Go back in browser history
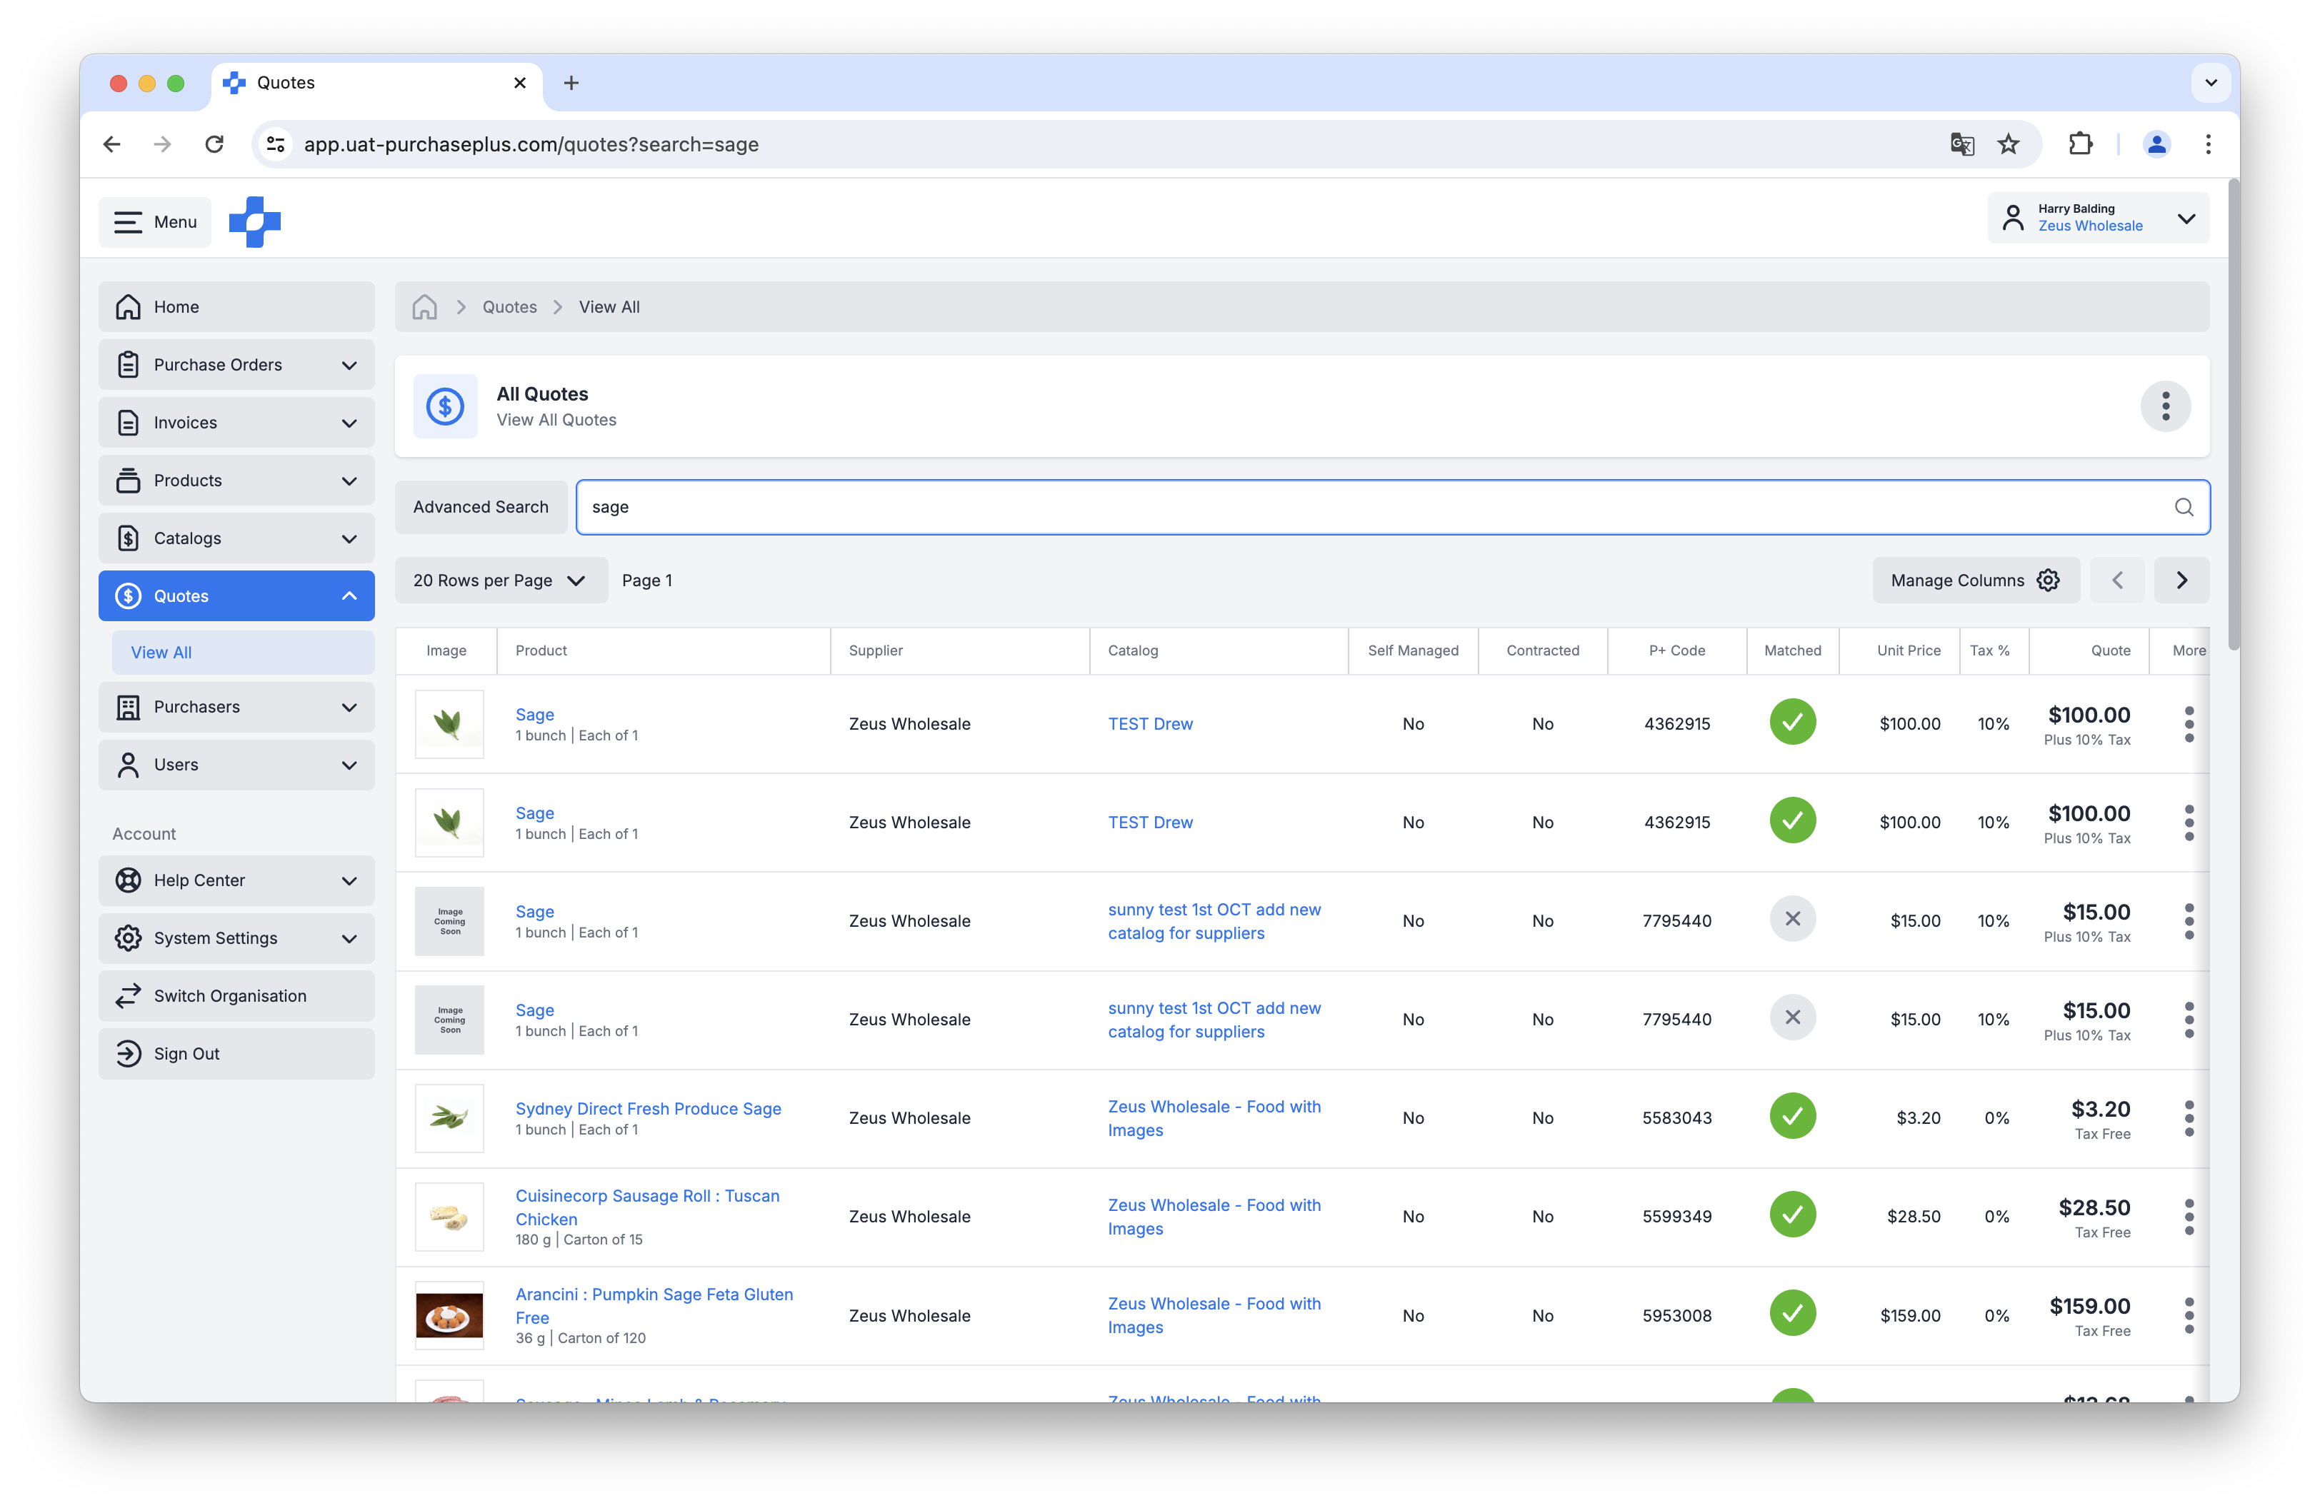The height and width of the screenshot is (1508, 2320). (x=112, y=144)
